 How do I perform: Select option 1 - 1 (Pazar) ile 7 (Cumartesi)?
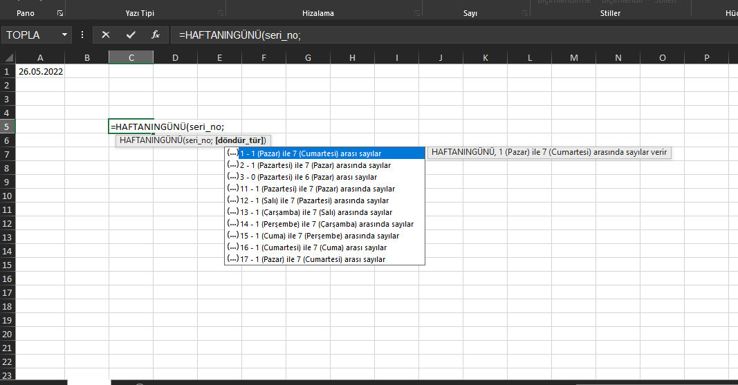click(325, 153)
